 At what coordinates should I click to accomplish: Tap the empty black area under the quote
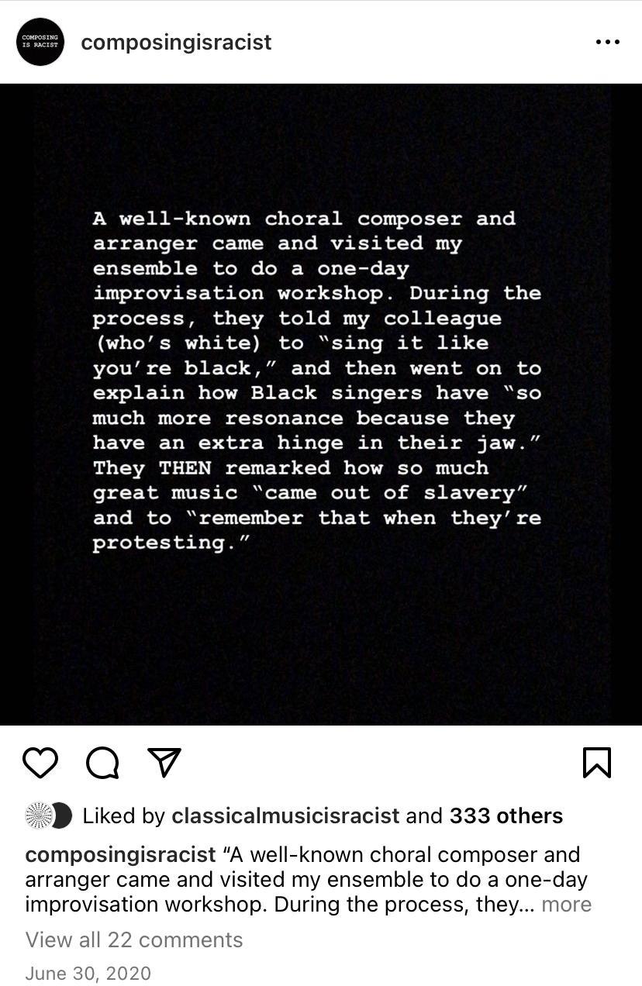[321, 640]
